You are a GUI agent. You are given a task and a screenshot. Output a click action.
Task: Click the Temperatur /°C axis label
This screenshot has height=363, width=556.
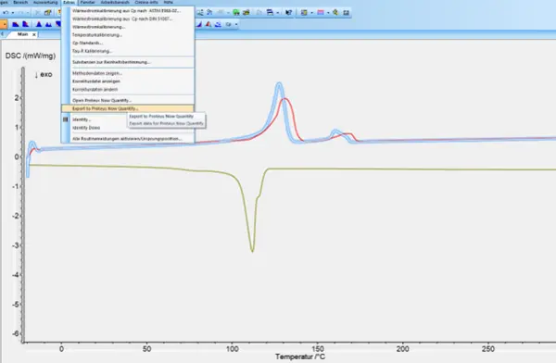(x=300, y=357)
